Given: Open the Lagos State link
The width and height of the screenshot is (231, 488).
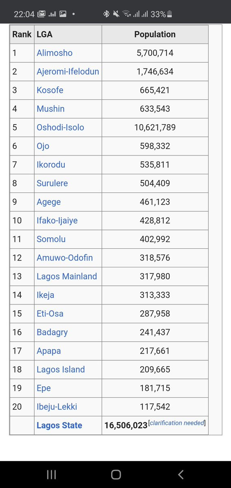Looking at the screenshot, I should pos(59,425).
